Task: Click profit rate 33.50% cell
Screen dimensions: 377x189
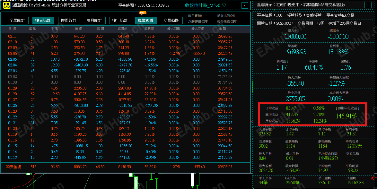Action: (151, 100)
